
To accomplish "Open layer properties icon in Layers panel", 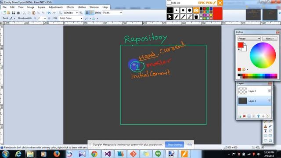I will (268, 116).
